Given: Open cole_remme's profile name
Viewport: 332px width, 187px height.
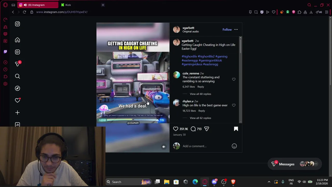Looking at the screenshot, I should (191, 74).
